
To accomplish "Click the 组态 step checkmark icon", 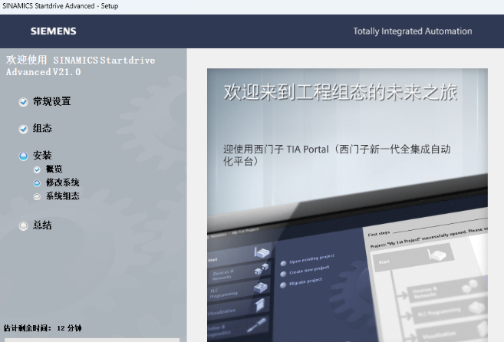I will coord(23,129).
